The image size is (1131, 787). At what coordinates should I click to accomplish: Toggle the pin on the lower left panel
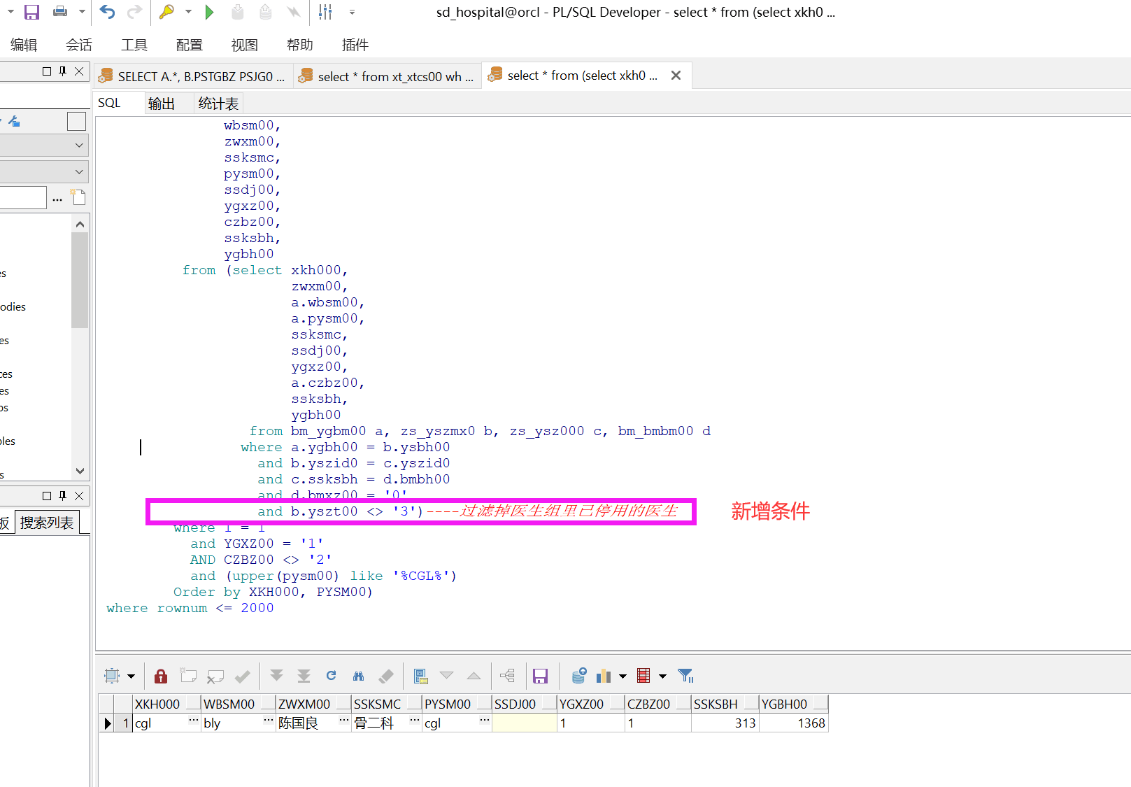63,496
